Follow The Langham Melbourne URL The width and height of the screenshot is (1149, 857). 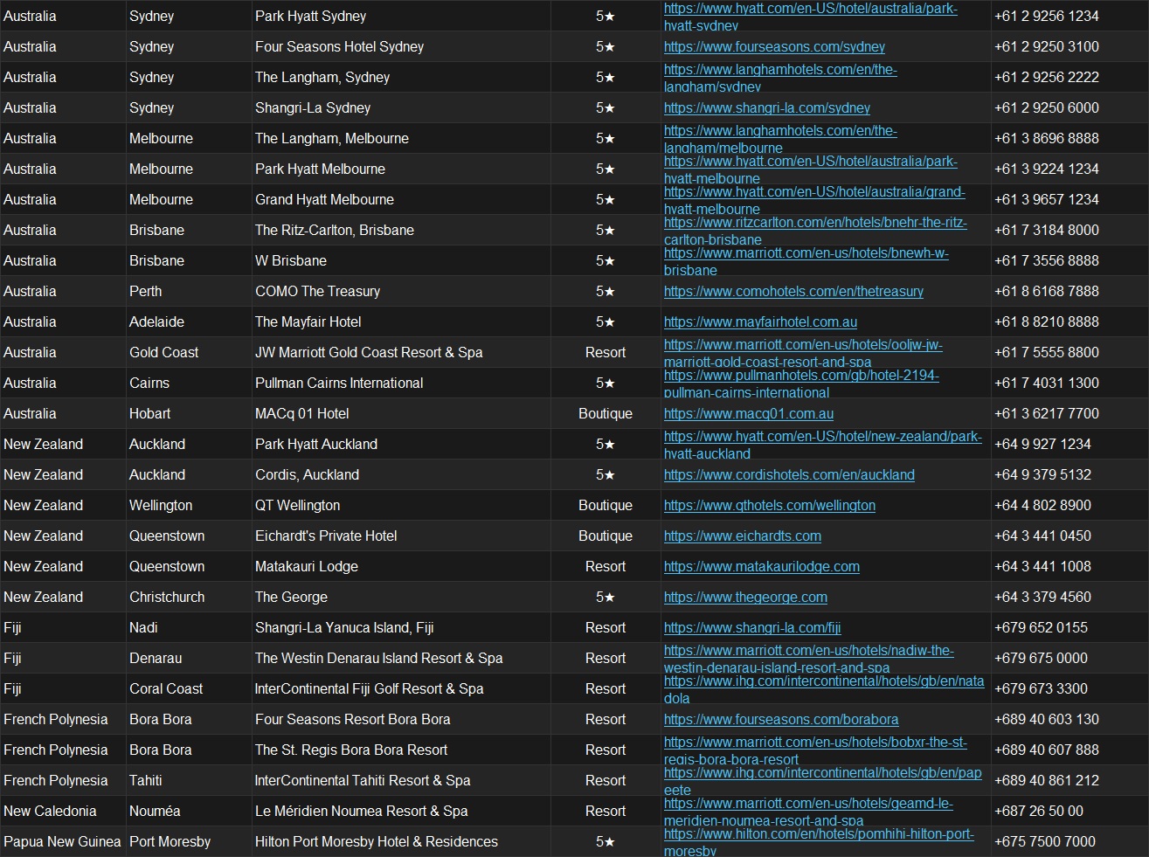coord(780,138)
